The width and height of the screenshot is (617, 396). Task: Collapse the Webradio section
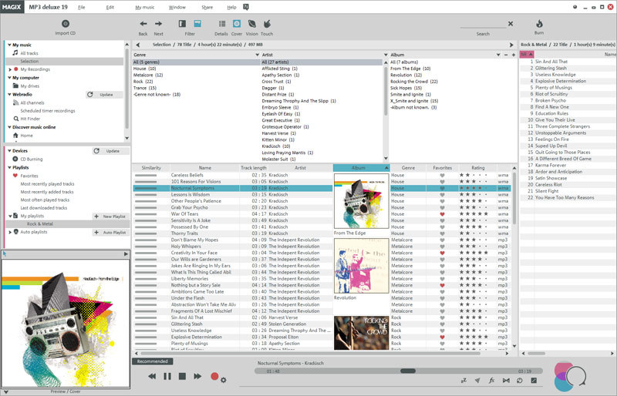(9, 95)
